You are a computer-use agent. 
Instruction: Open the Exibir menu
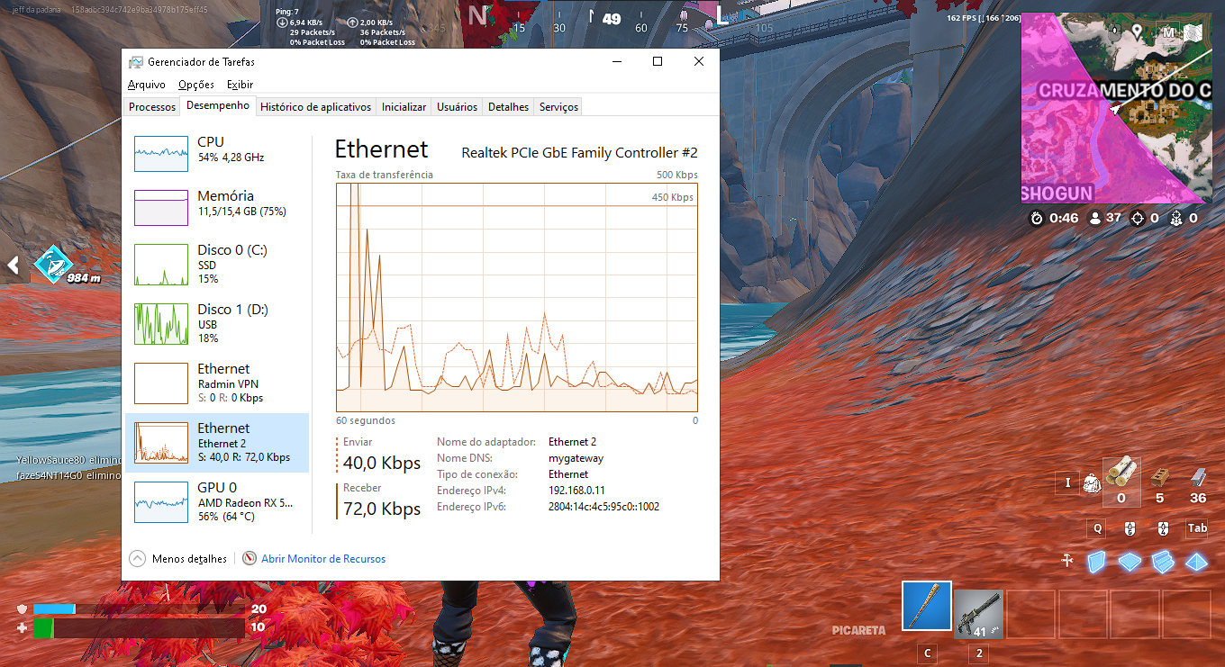[240, 84]
